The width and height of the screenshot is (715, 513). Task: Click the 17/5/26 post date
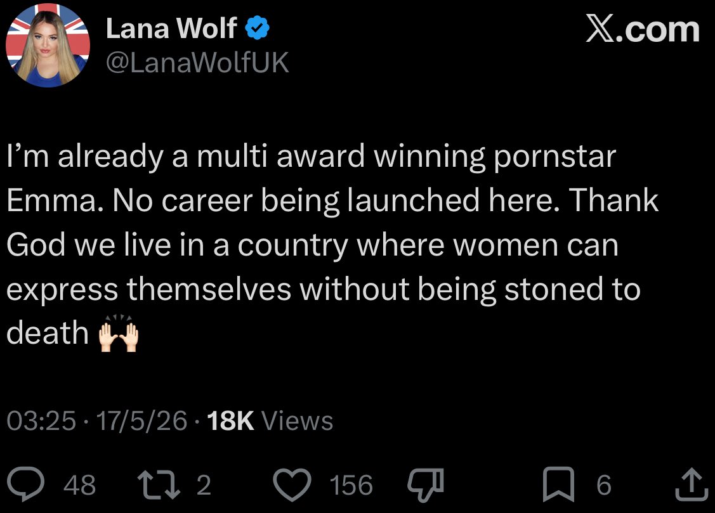pyautogui.click(x=142, y=420)
